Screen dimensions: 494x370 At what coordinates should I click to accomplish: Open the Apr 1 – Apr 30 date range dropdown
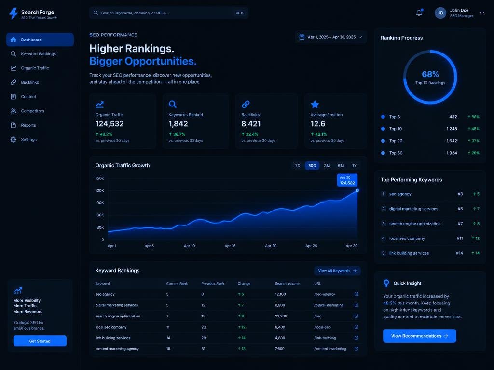click(331, 37)
